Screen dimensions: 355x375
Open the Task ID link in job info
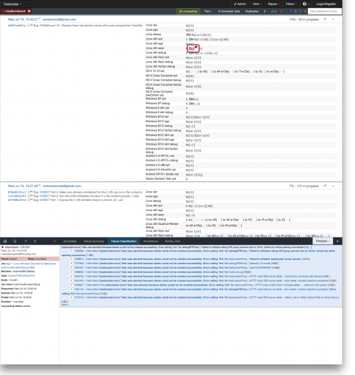pos(21,275)
